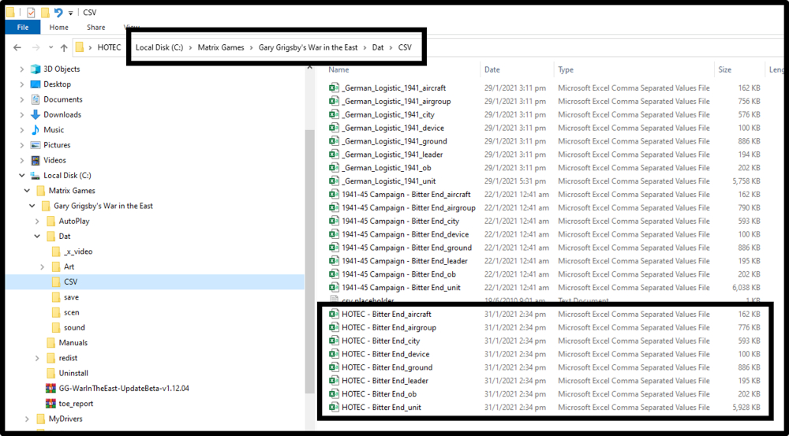Collapse the Local Disk (C:) tree node
The width and height of the screenshot is (789, 436).
point(21,176)
